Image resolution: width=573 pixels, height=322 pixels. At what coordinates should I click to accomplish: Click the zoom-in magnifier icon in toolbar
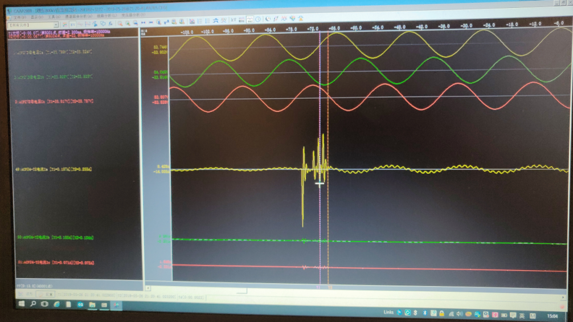(x=120, y=23)
